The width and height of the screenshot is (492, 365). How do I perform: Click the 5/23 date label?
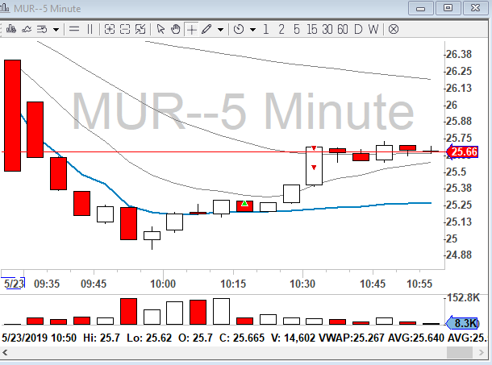coord(14,284)
